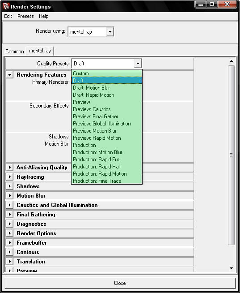Click the Maya icon in the title bar

click(x=6, y=6)
